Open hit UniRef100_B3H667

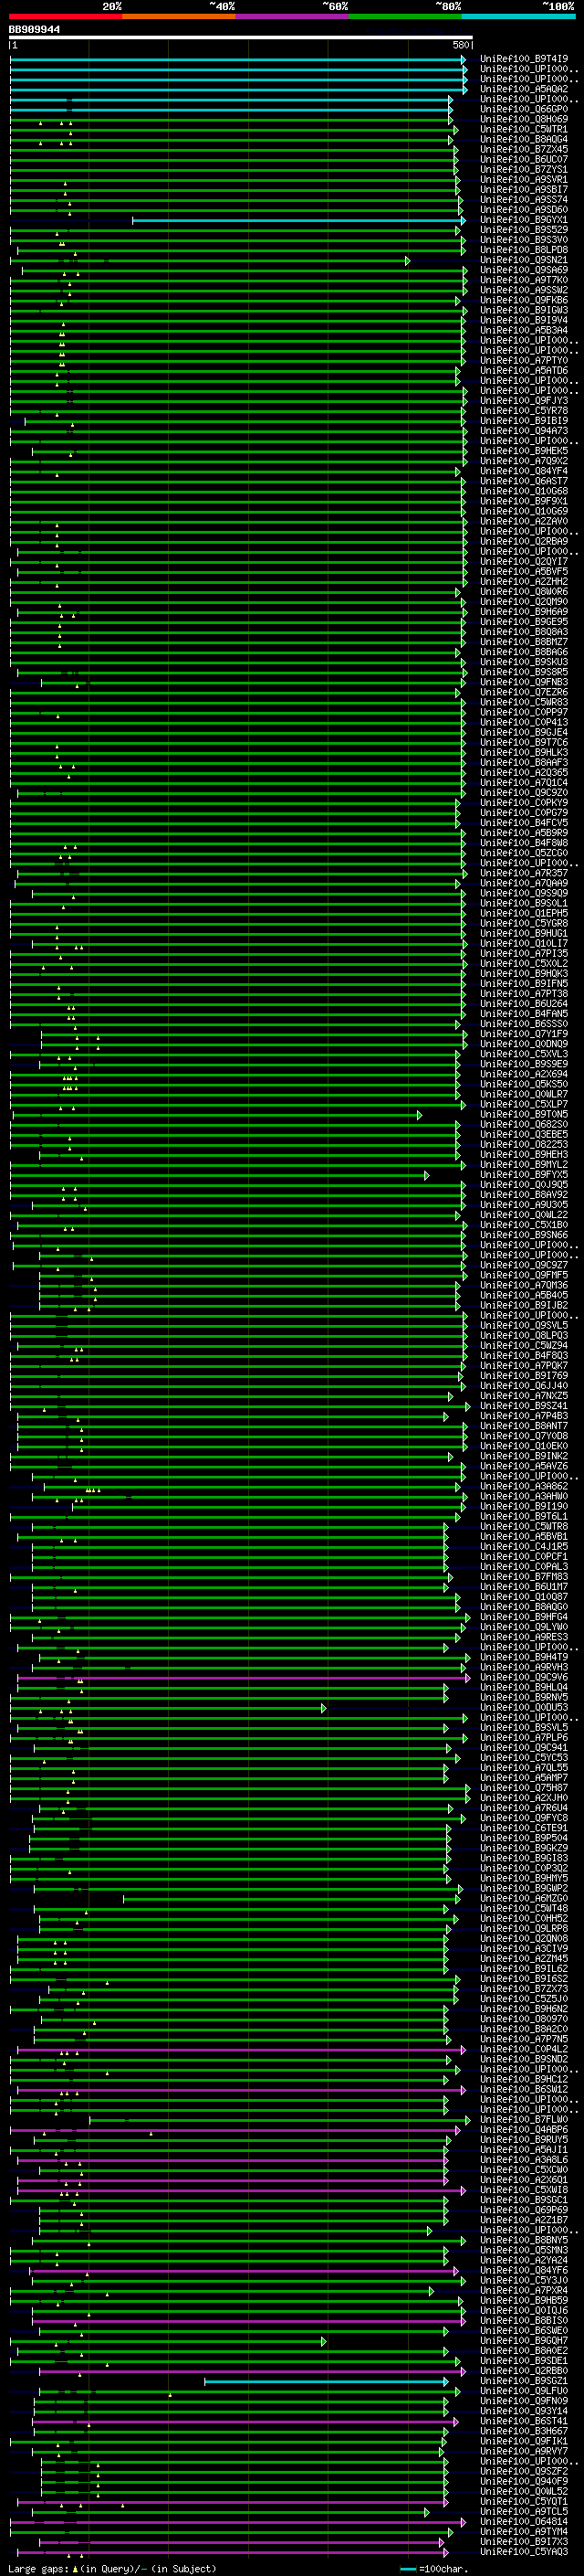click(x=524, y=2431)
